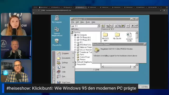Close the New Device Found dialog
Screen dimensions: 169x95
coord(145,44)
